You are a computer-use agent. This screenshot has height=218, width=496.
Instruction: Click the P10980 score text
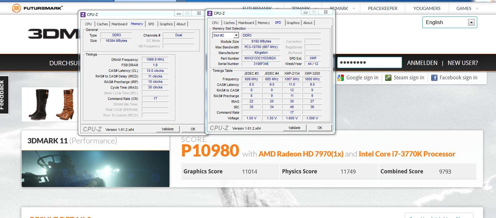tap(210, 151)
